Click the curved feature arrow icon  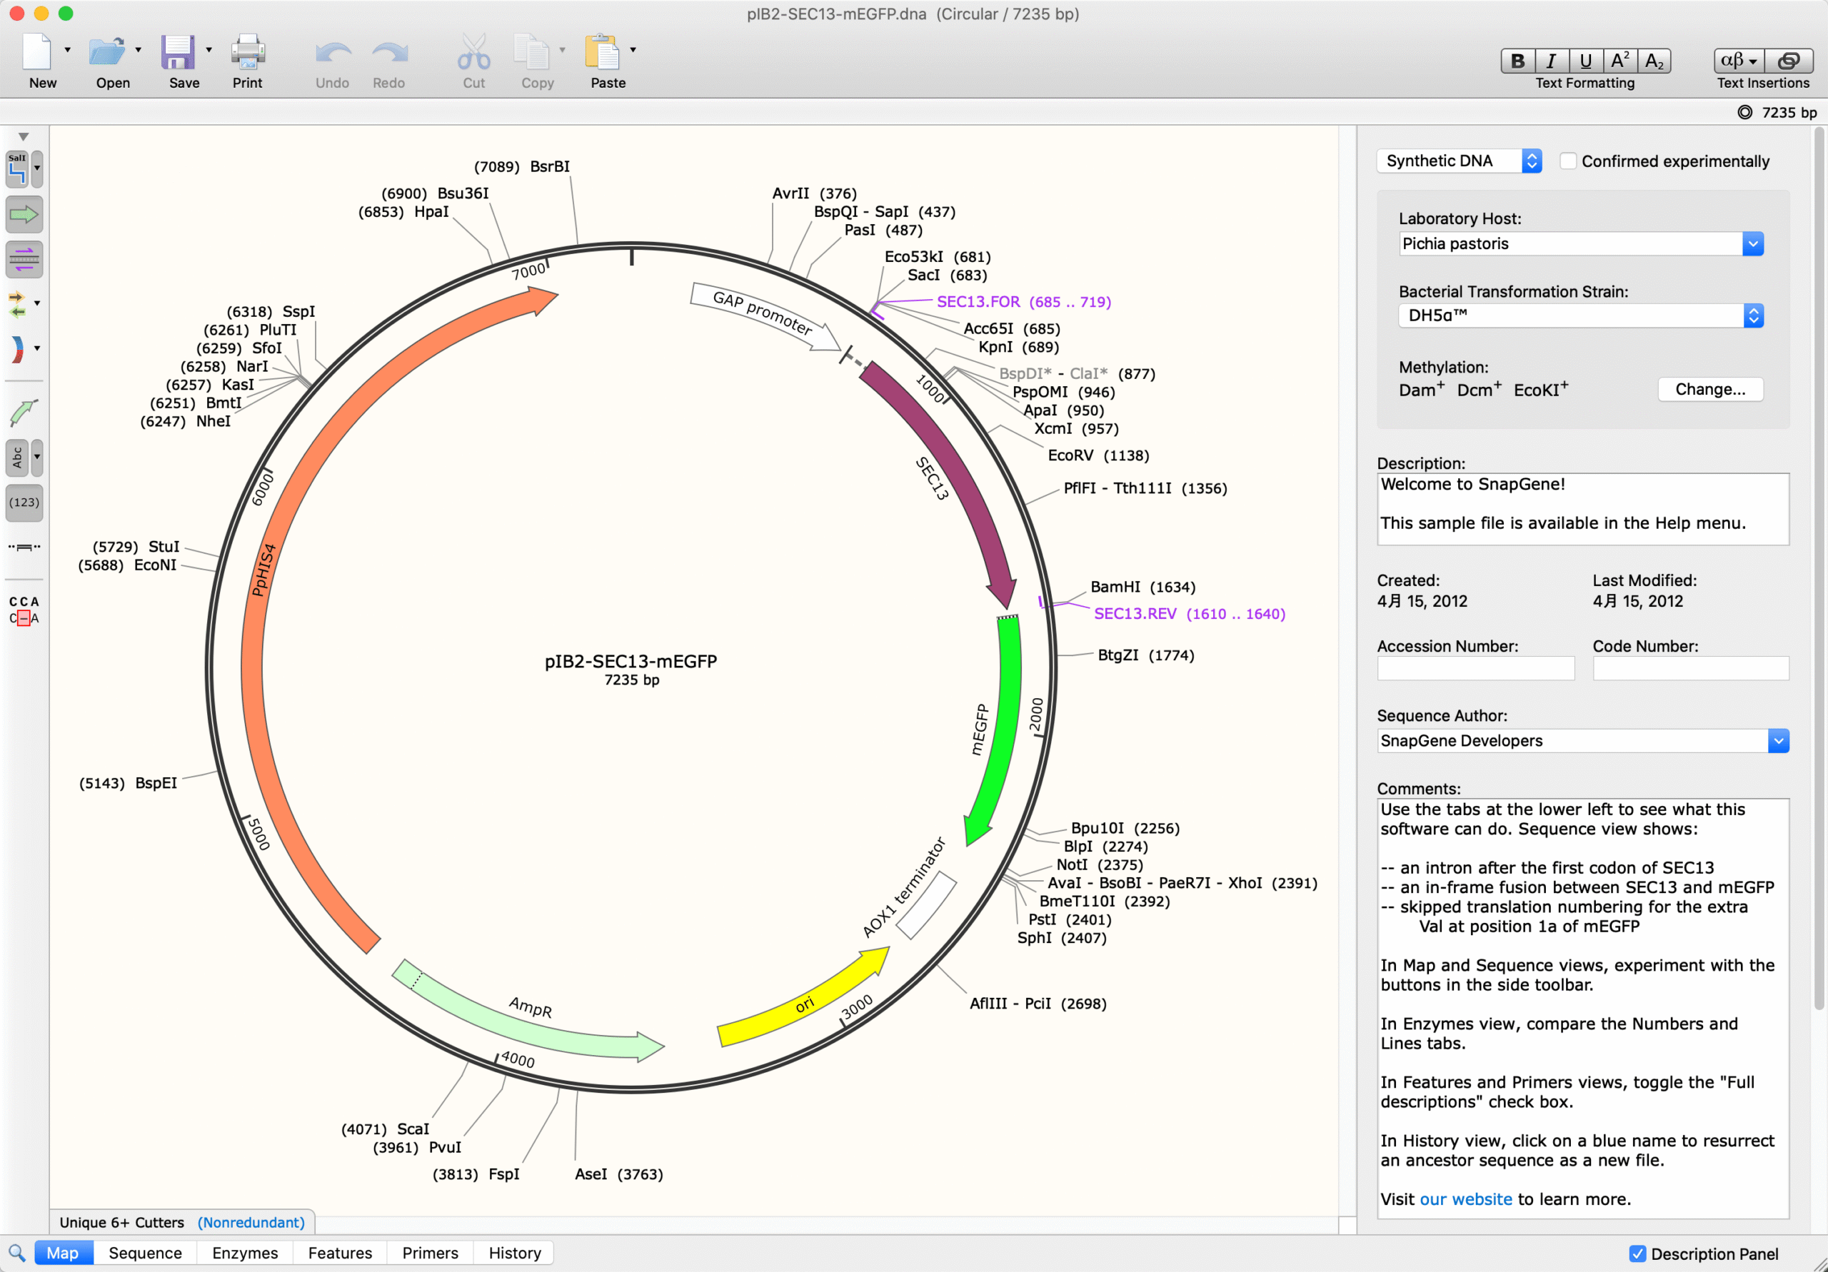click(x=24, y=413)
